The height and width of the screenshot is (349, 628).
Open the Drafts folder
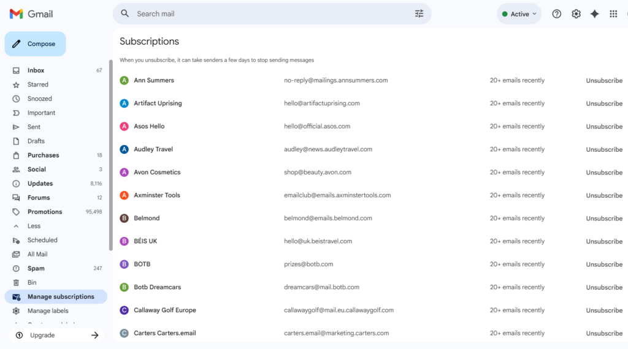[56, 141]
